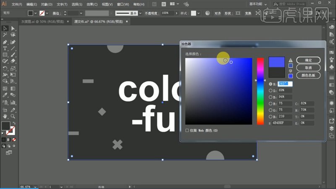Enable the Only Web Colors checkbox
This screenshot has width=336, height=189.
click(187, 130)
